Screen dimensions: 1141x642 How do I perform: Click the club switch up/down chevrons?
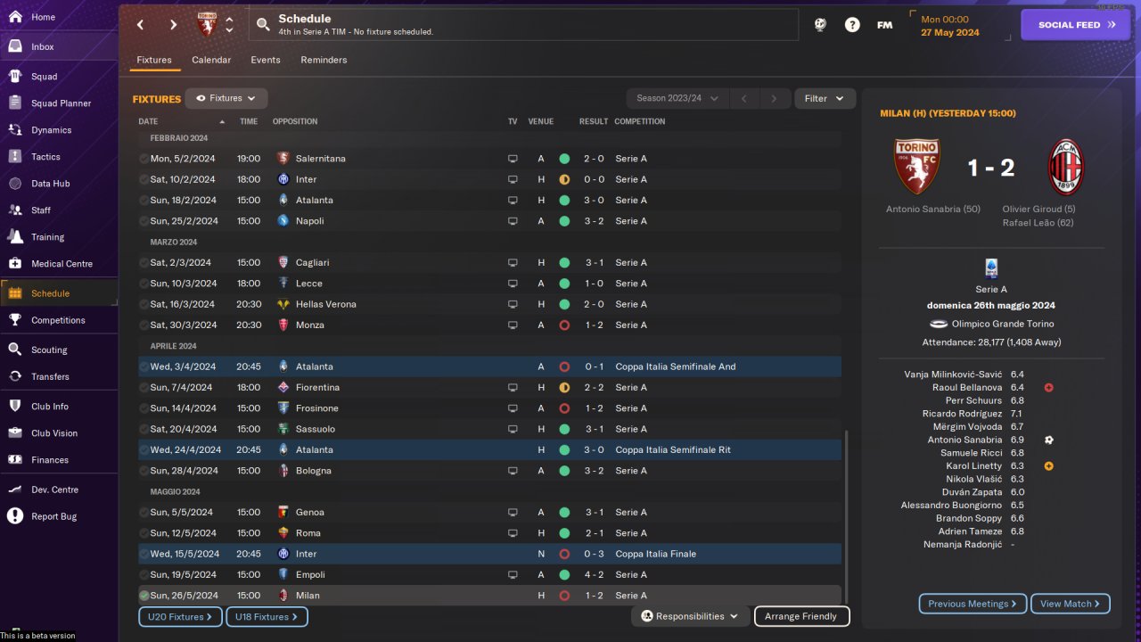click(x=229, y=25)
